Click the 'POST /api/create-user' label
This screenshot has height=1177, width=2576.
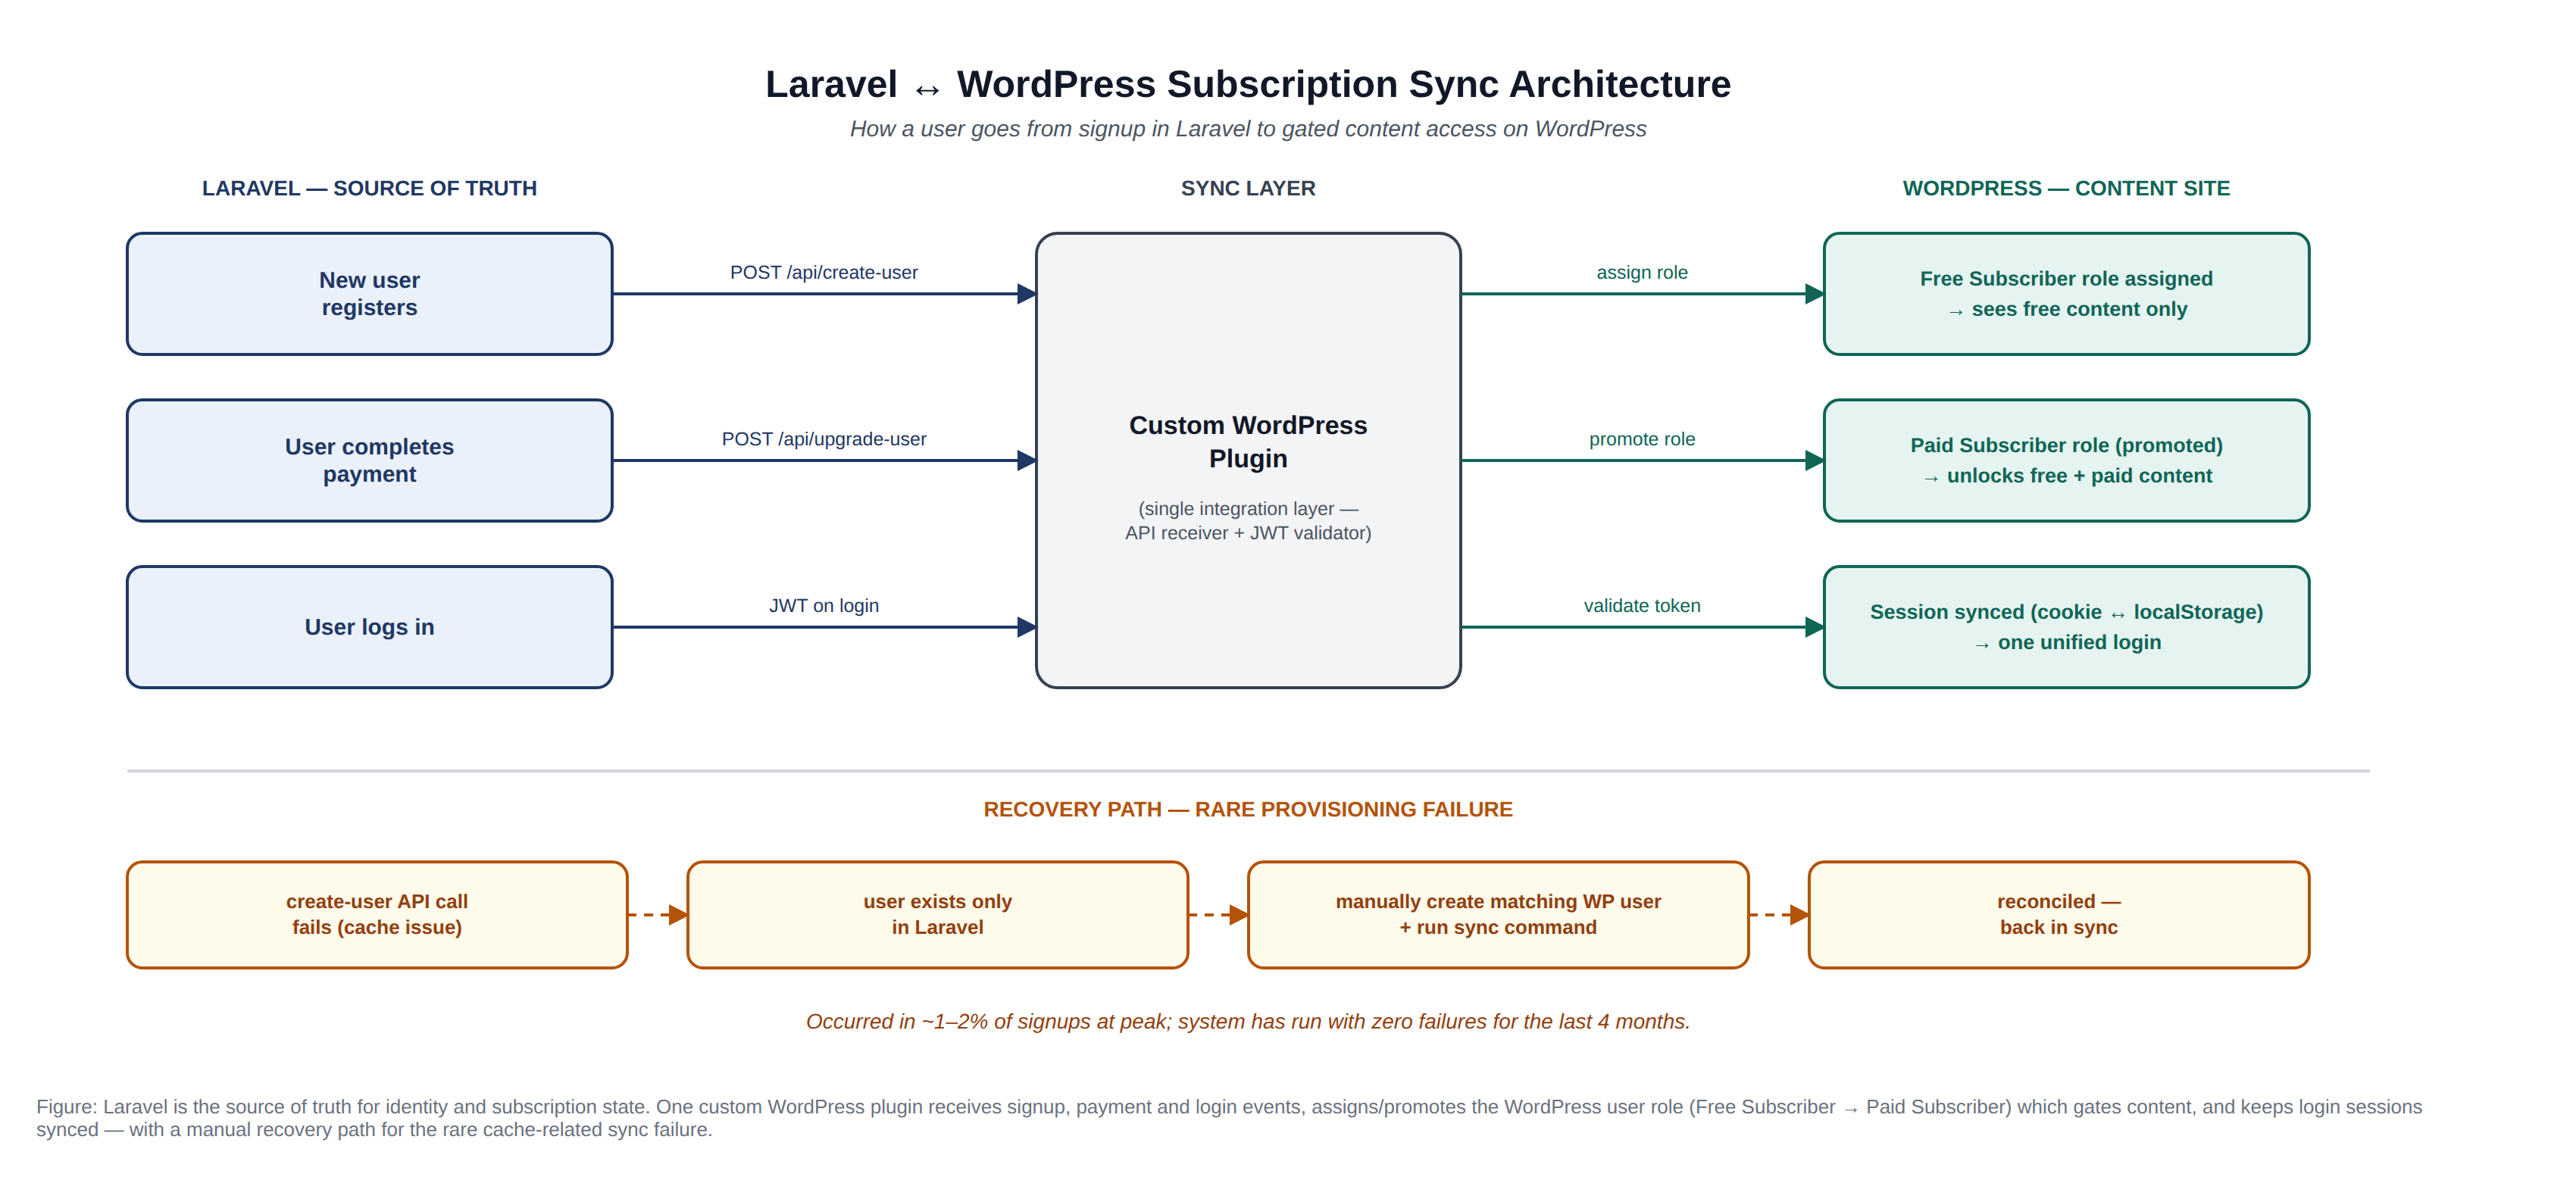click(x=824, y=272)
